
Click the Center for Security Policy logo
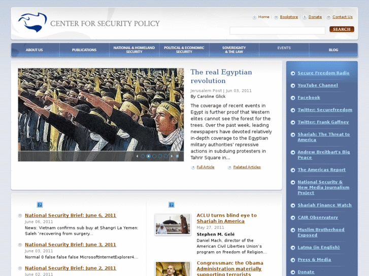pos(89,23)
